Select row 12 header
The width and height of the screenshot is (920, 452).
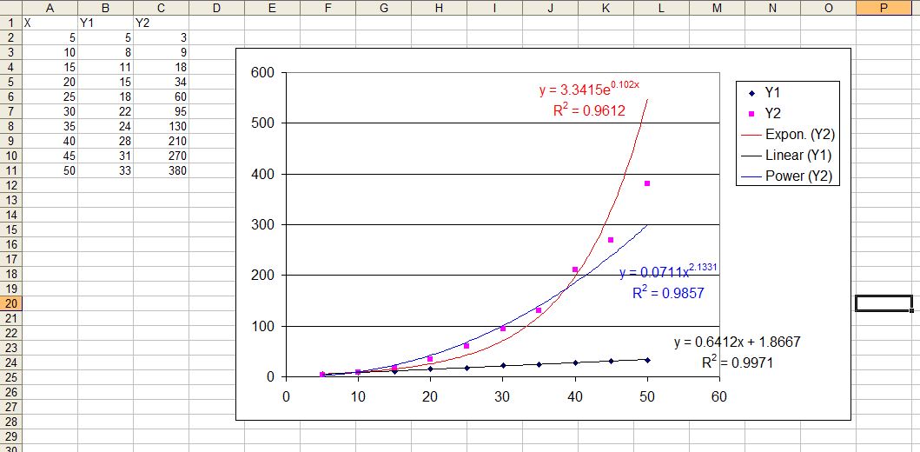pyautogui.click(x=11, y=185)
